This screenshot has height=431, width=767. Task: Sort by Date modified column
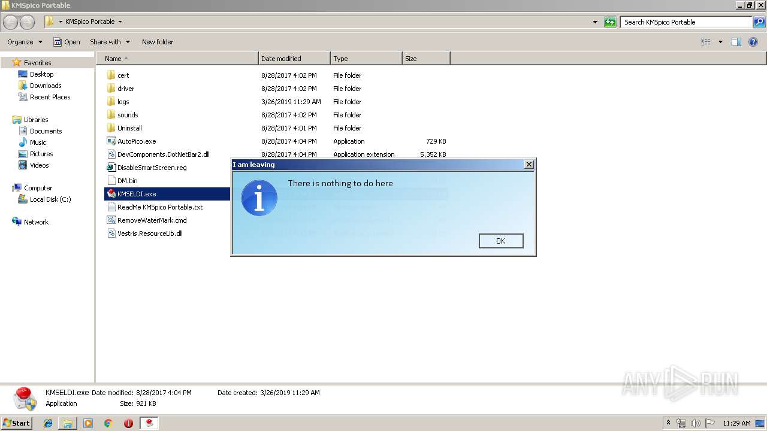coord(294,59)
